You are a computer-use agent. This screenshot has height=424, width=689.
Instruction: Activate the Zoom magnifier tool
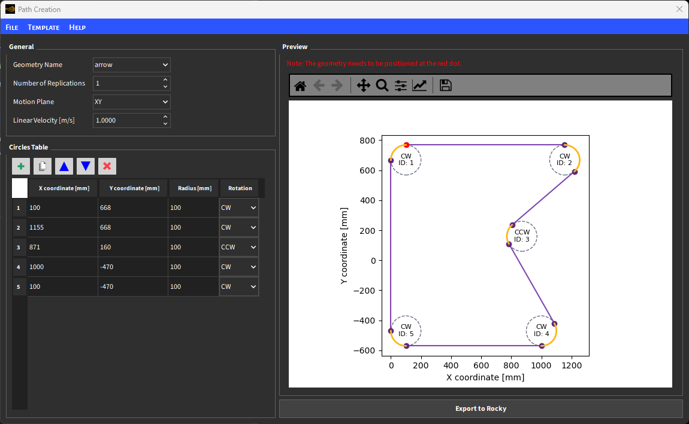(x=382, y=86)
